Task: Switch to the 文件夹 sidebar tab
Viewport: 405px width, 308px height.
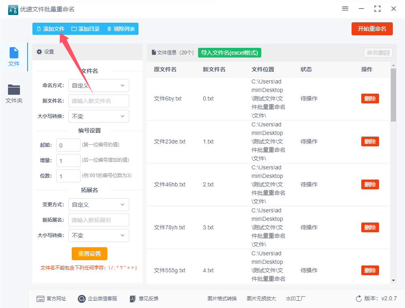Action: (x=14, y=94)
